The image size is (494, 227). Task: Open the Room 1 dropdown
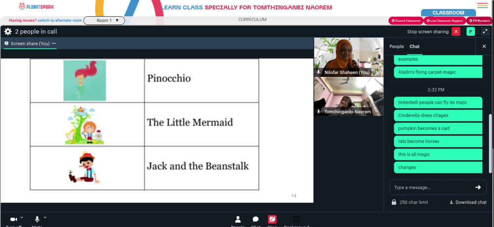104,20
